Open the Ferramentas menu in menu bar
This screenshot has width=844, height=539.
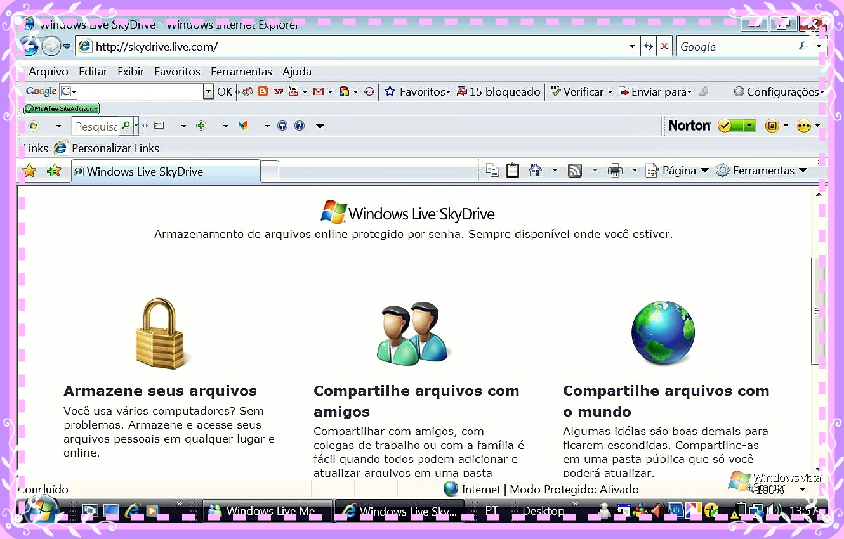(x=241, y=72)
